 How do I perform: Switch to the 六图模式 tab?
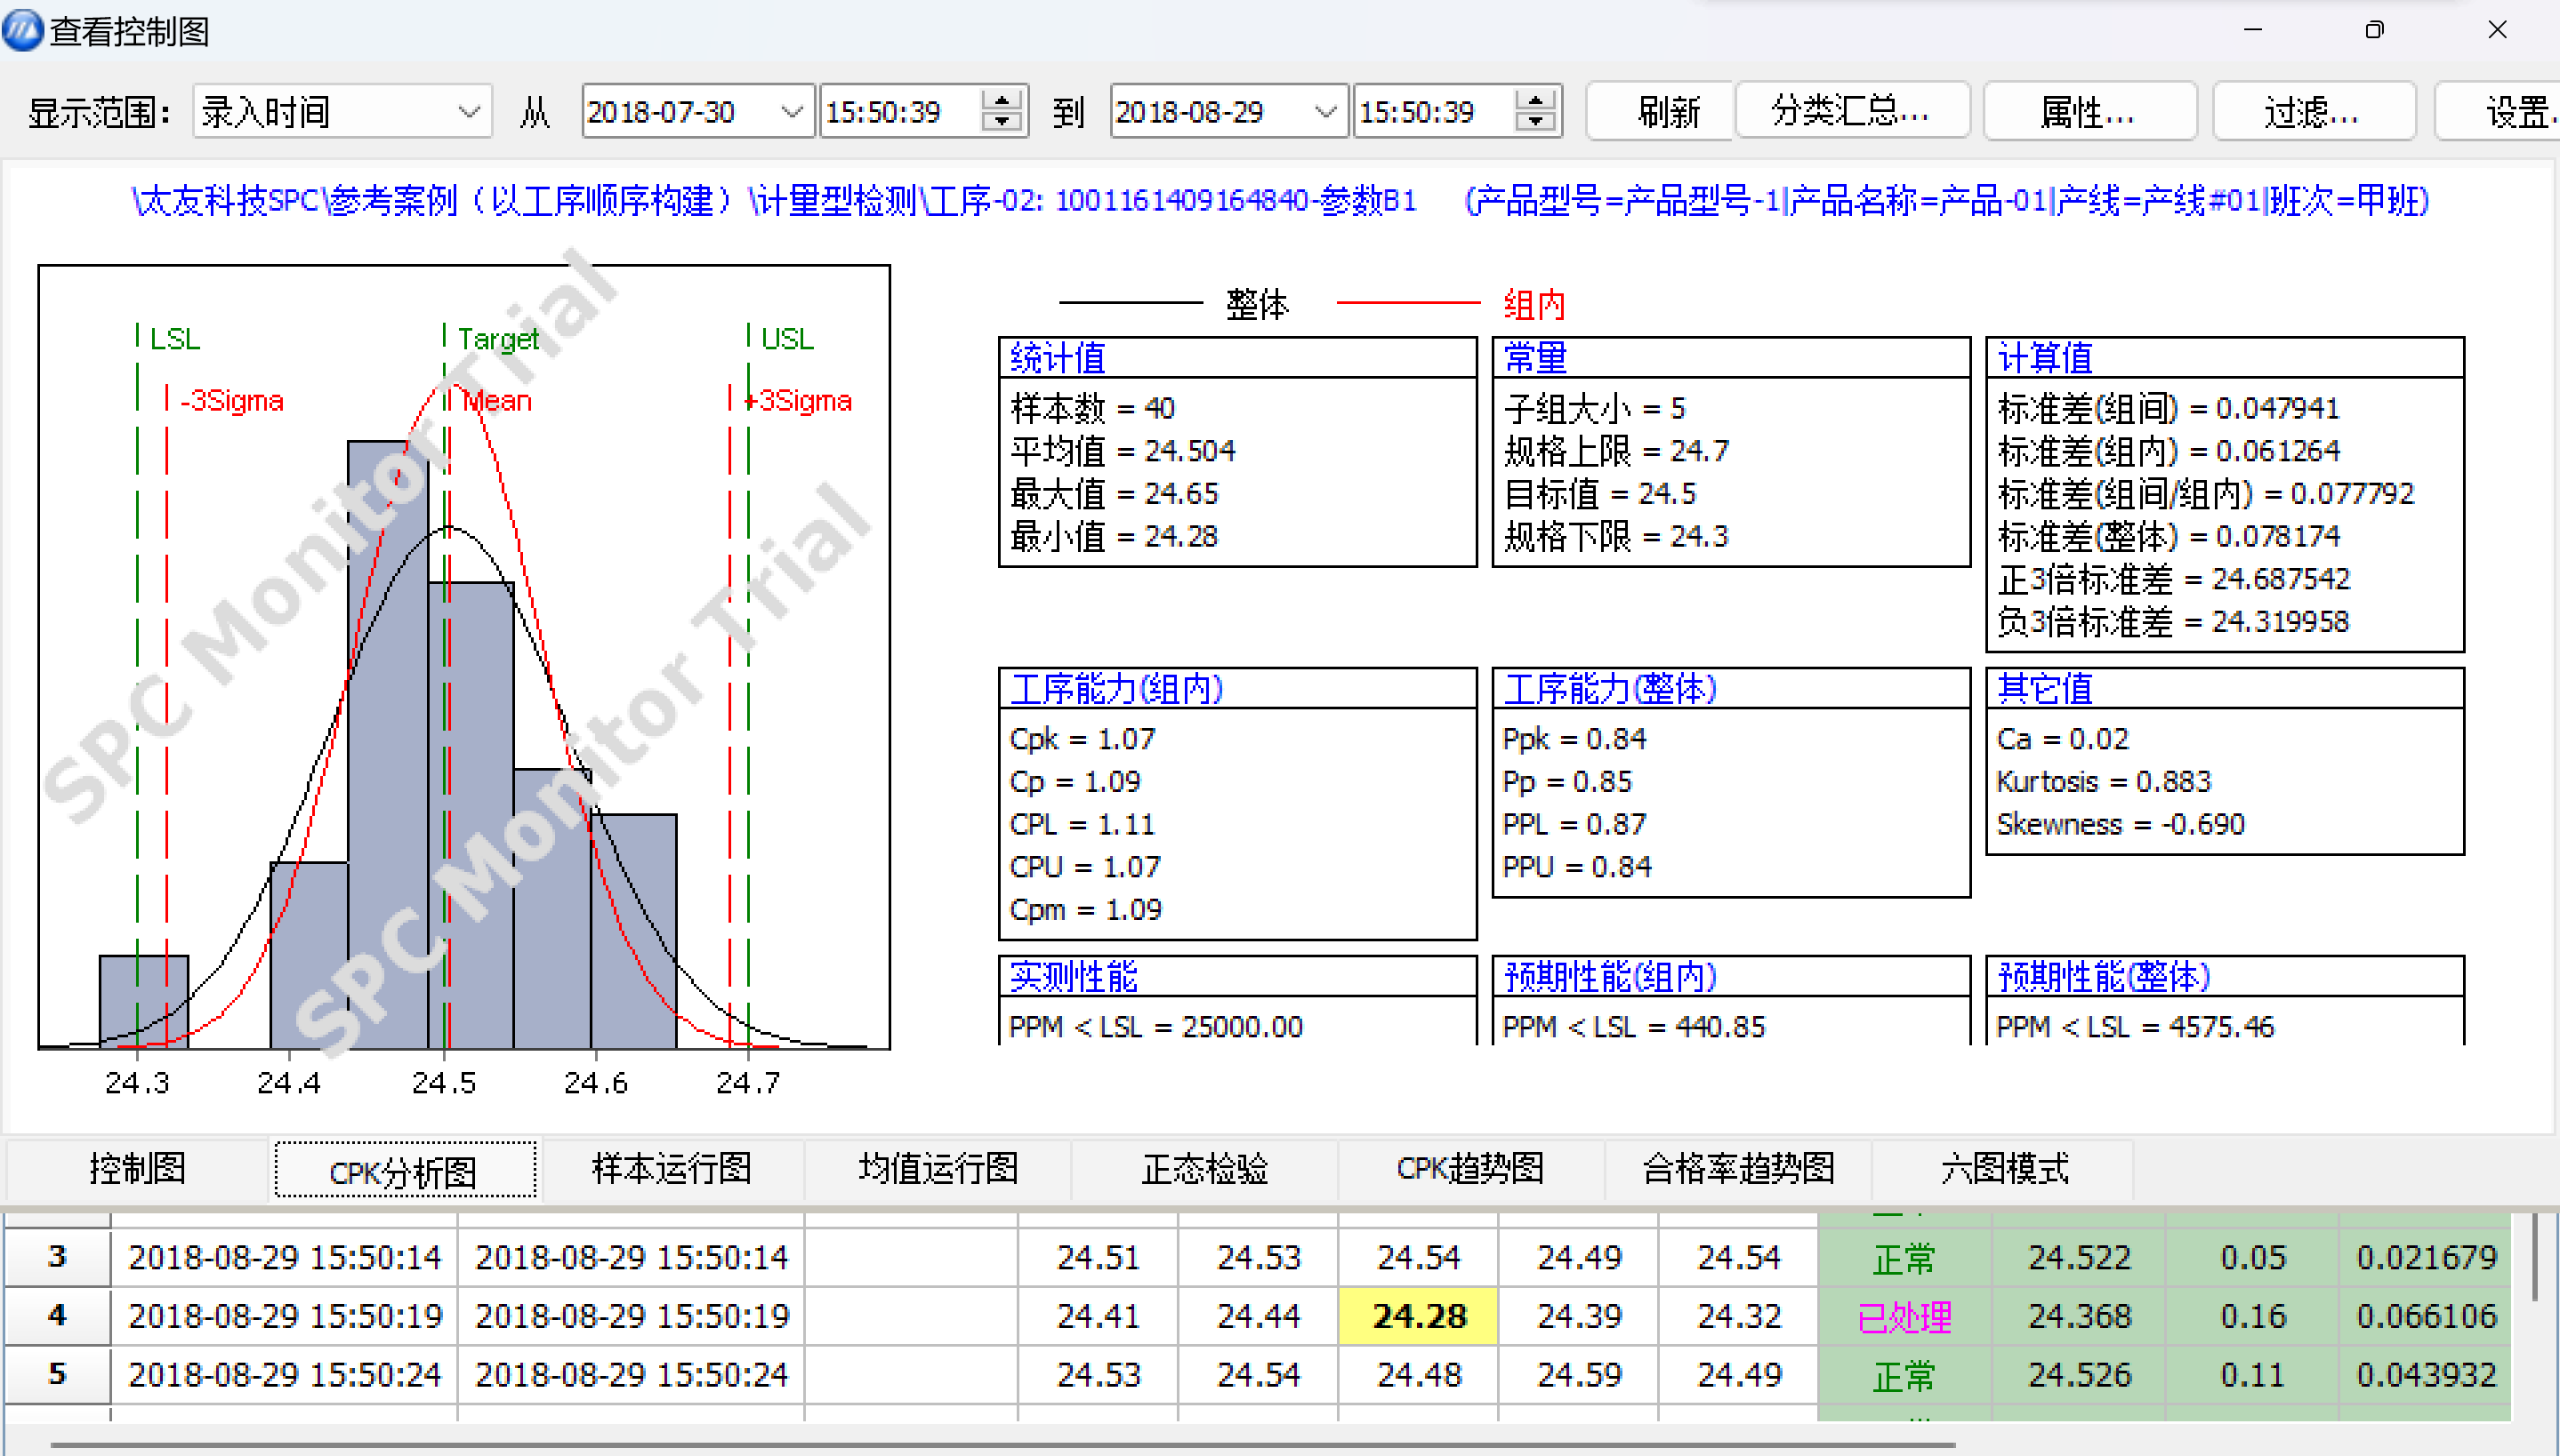(2004, 1168)
